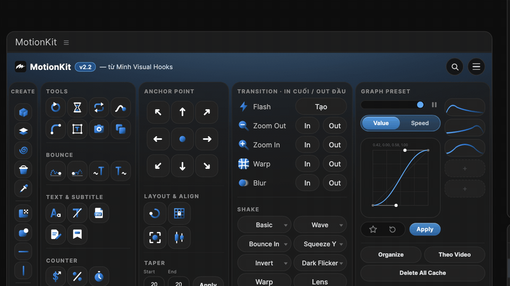This screenshot has height=286, width=510.
Task: Select the first graph preset thumbnail
Action: [465, 108]
